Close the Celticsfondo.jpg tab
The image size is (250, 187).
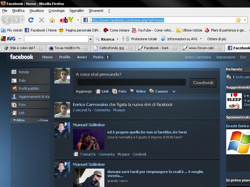coord(130,48)
